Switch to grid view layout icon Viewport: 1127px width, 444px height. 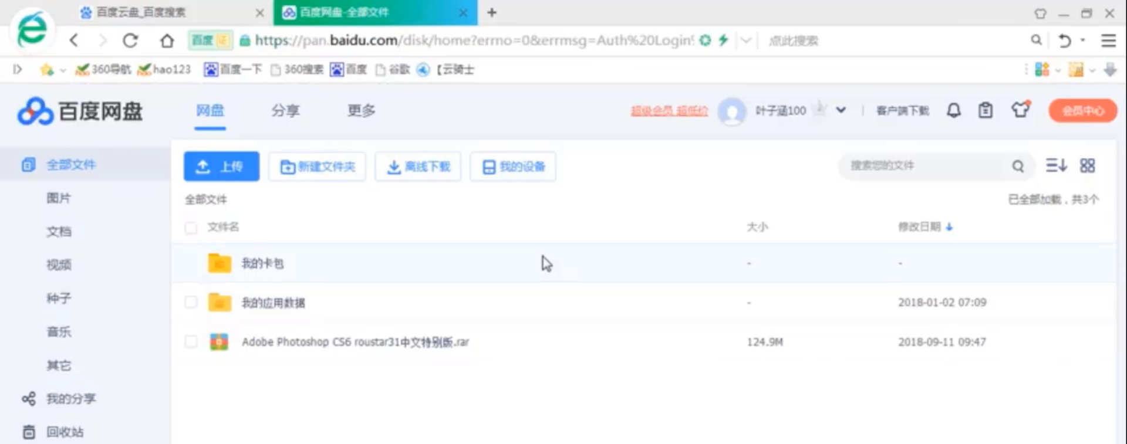[x=1087, y=166]
